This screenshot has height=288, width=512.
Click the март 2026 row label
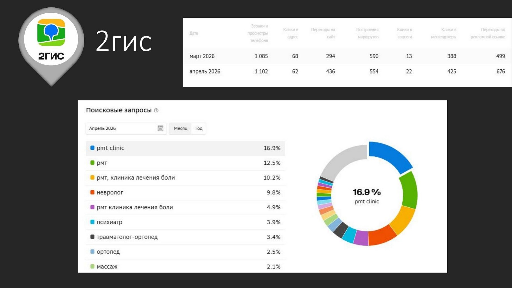coord(202,56)
